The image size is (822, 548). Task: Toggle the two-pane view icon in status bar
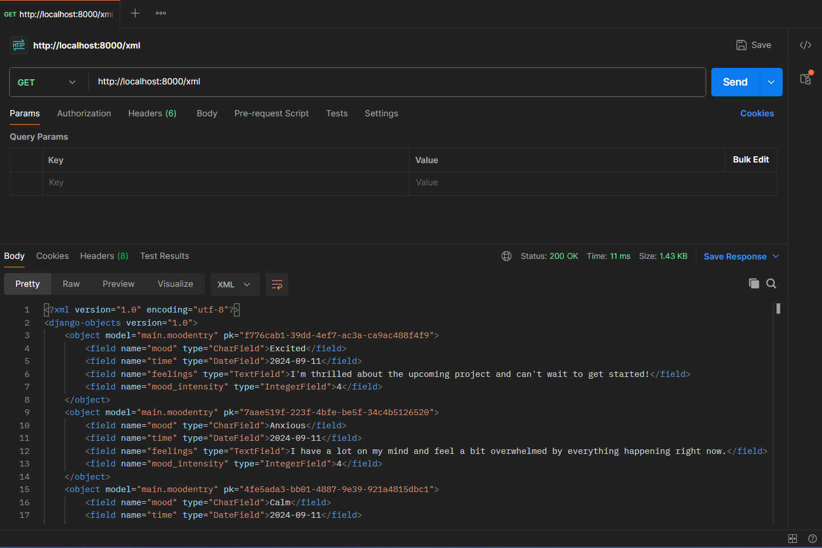pyautogui.click(x=793, y=538)
